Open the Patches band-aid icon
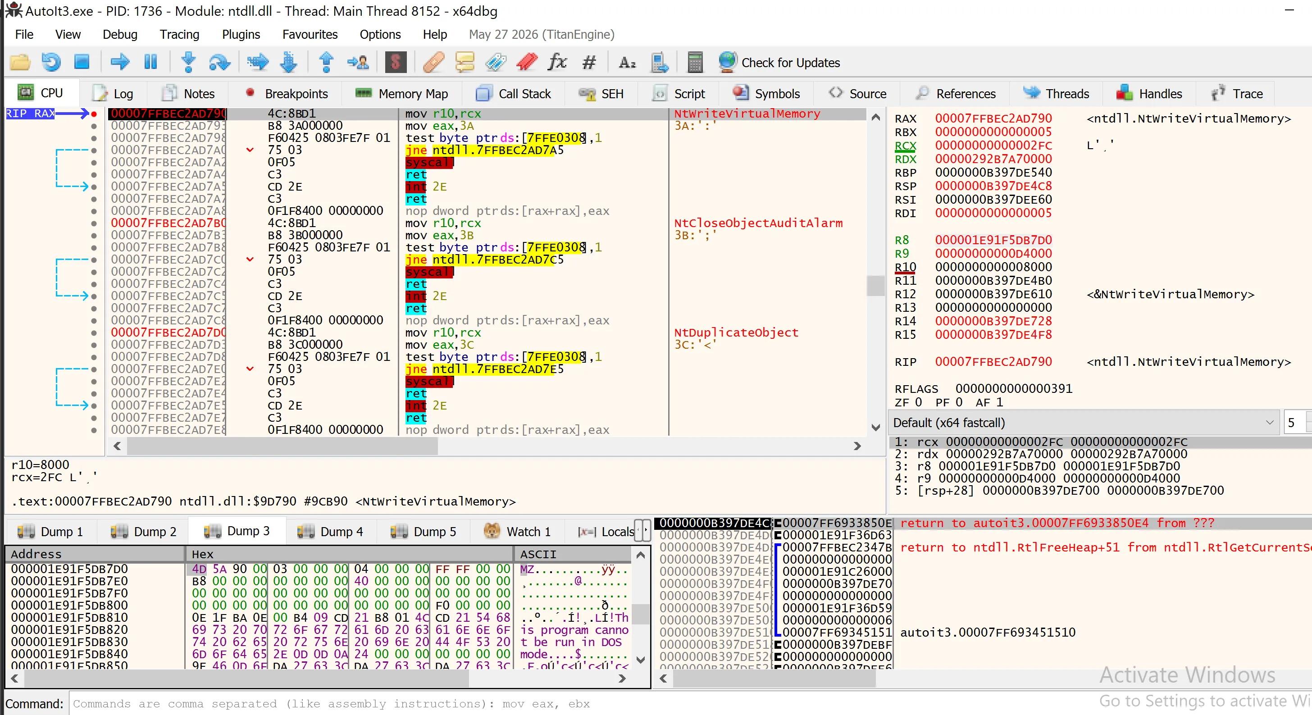The height and width of the screenshot is (715, 1312). 433,62
